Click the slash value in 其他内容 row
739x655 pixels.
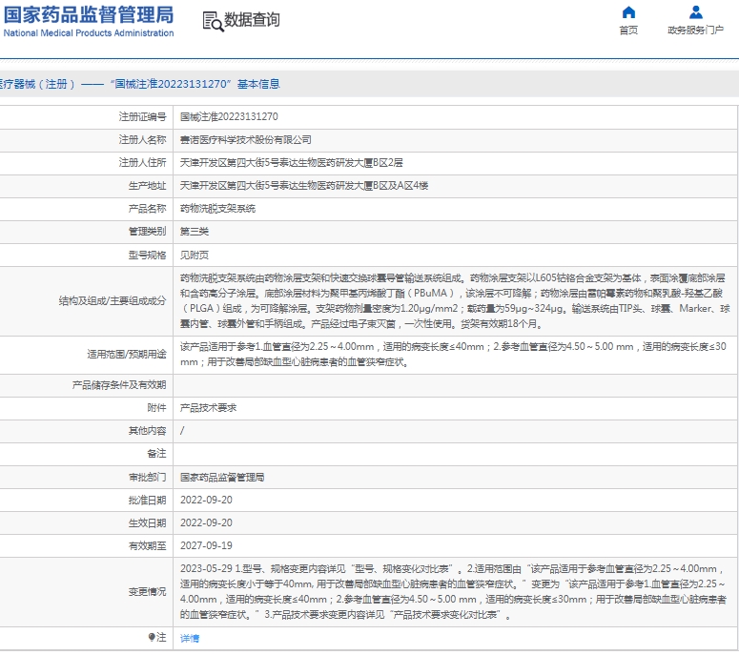(182, 431)
